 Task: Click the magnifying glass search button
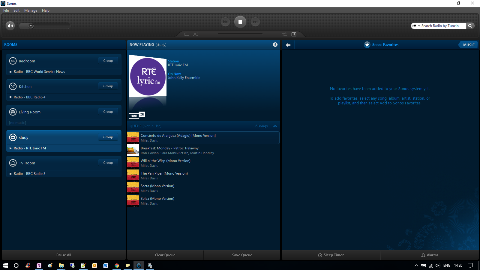click(470, 26)
